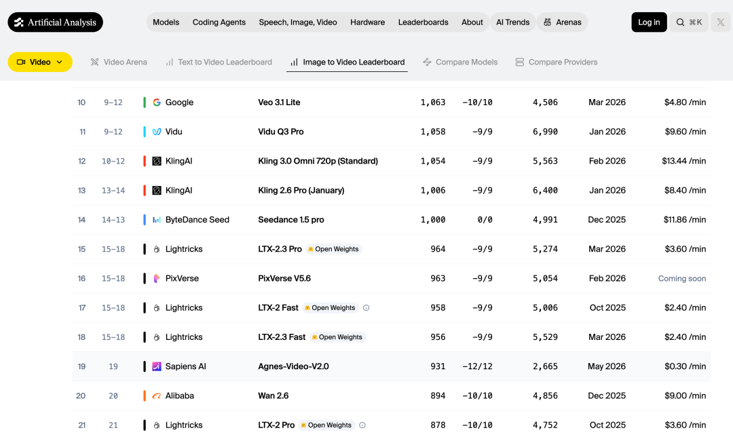733x439 pixels.
Task: Click the info icon beside LTX-2 Fast
Action: (x=366, y=307)
